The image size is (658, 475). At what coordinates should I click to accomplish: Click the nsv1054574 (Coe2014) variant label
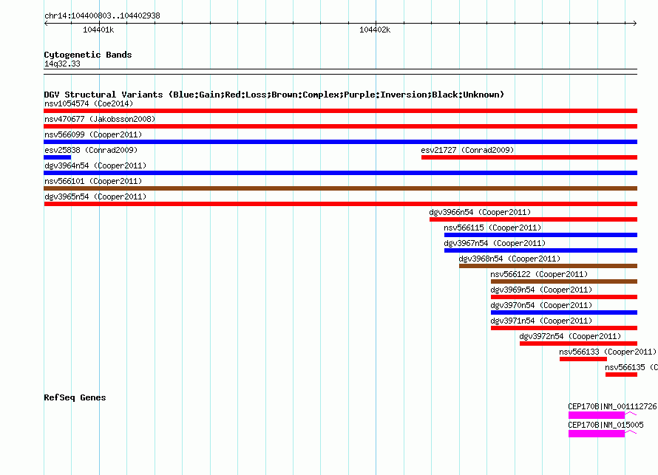coord(89,103)
